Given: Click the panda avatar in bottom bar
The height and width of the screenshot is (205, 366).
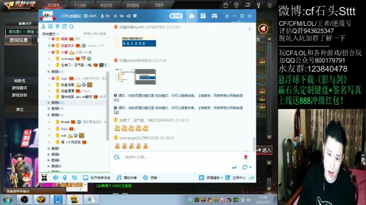Looking at the screenshot, I should [44, 178].
